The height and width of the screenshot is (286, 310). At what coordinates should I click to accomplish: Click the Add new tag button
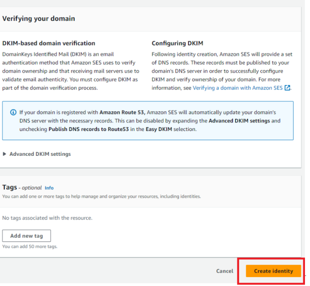tap(26, 236)
